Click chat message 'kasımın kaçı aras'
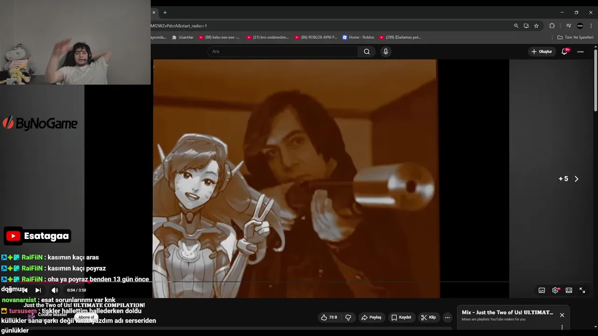 (73, 257)
